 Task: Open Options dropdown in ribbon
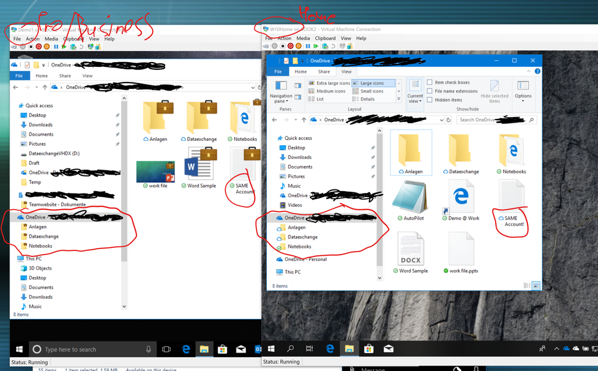[523, 91]
